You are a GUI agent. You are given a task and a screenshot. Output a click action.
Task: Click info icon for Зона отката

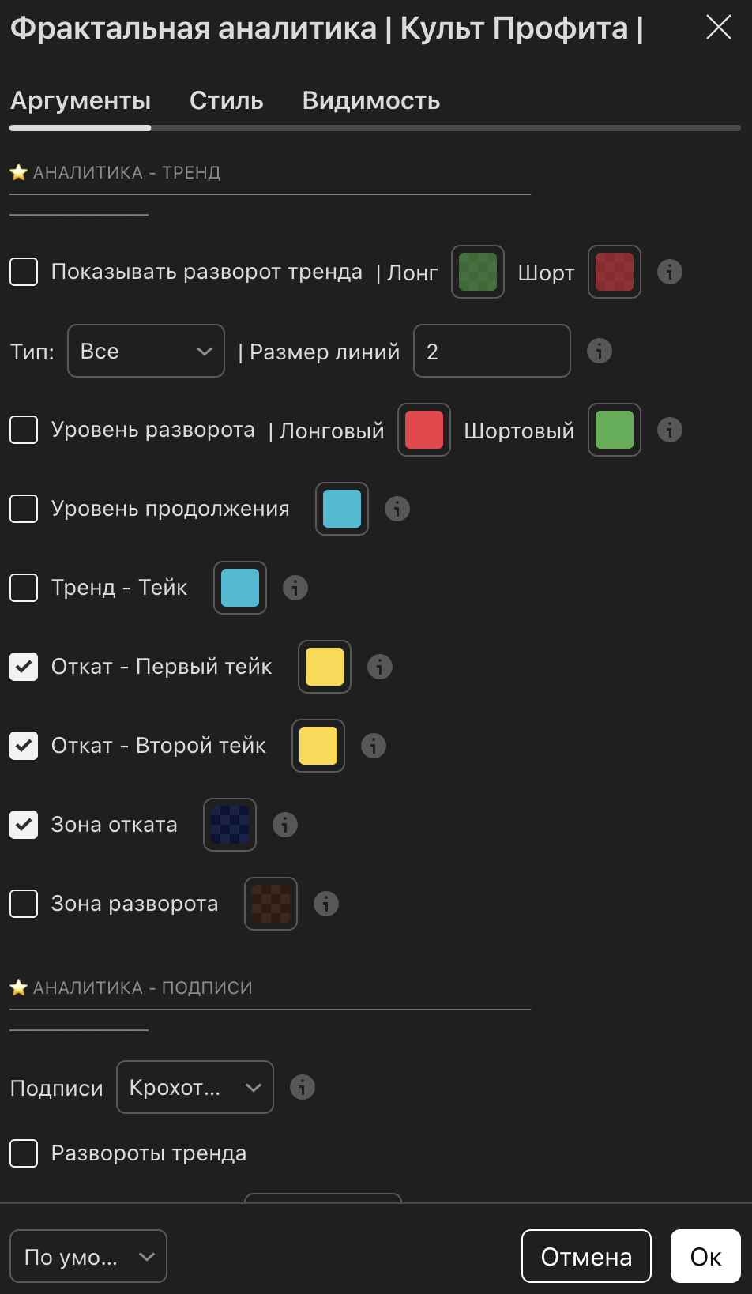285,825
